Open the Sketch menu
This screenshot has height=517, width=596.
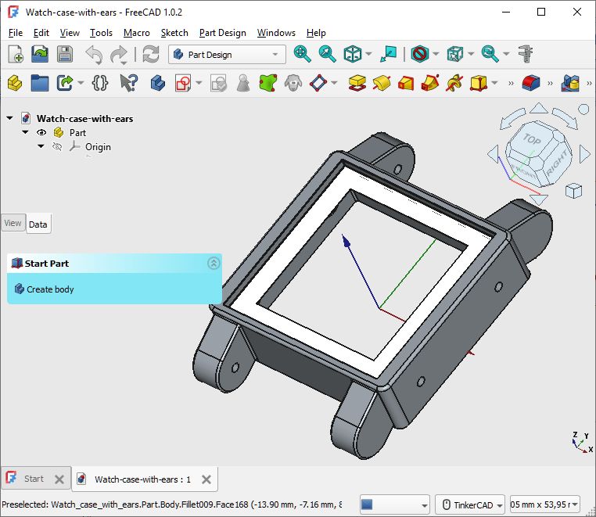[174, 33]
